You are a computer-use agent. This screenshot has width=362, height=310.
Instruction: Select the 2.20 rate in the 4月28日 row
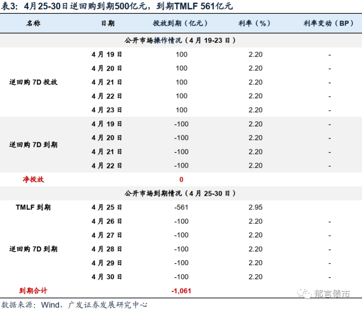(x=255, y=249)
